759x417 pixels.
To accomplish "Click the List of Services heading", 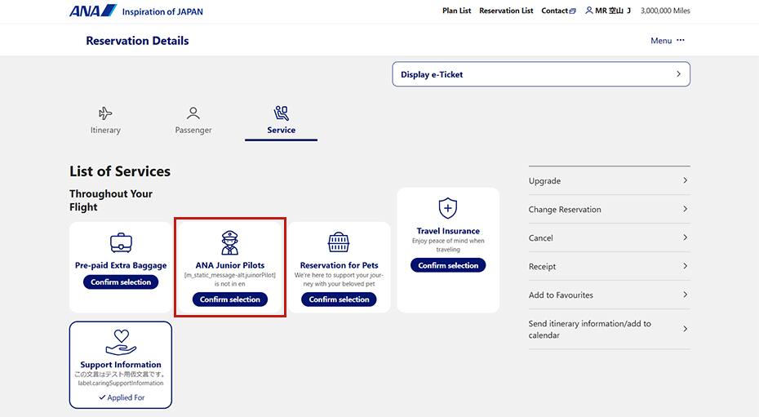I will 120,171.
